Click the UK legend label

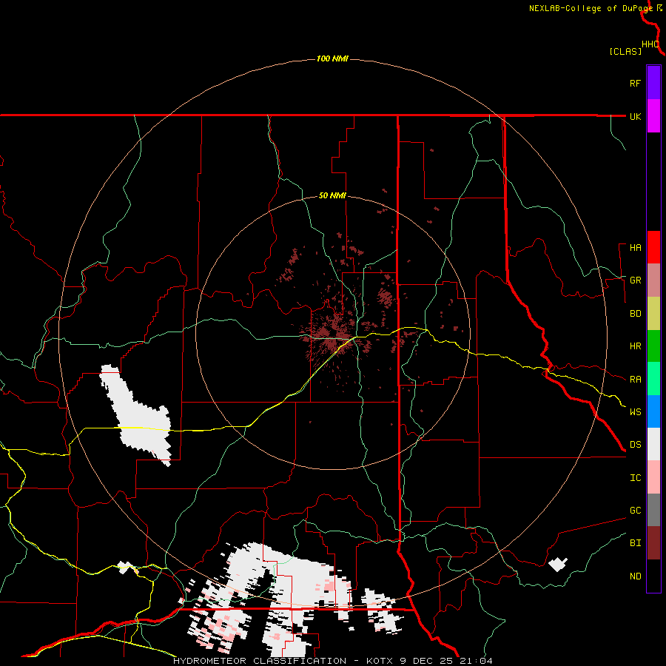coord(635,116)
